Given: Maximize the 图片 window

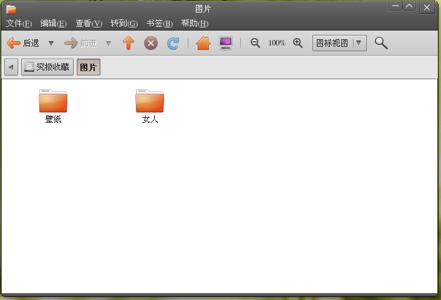Looking at the screenshot, I should pos(409,6).
